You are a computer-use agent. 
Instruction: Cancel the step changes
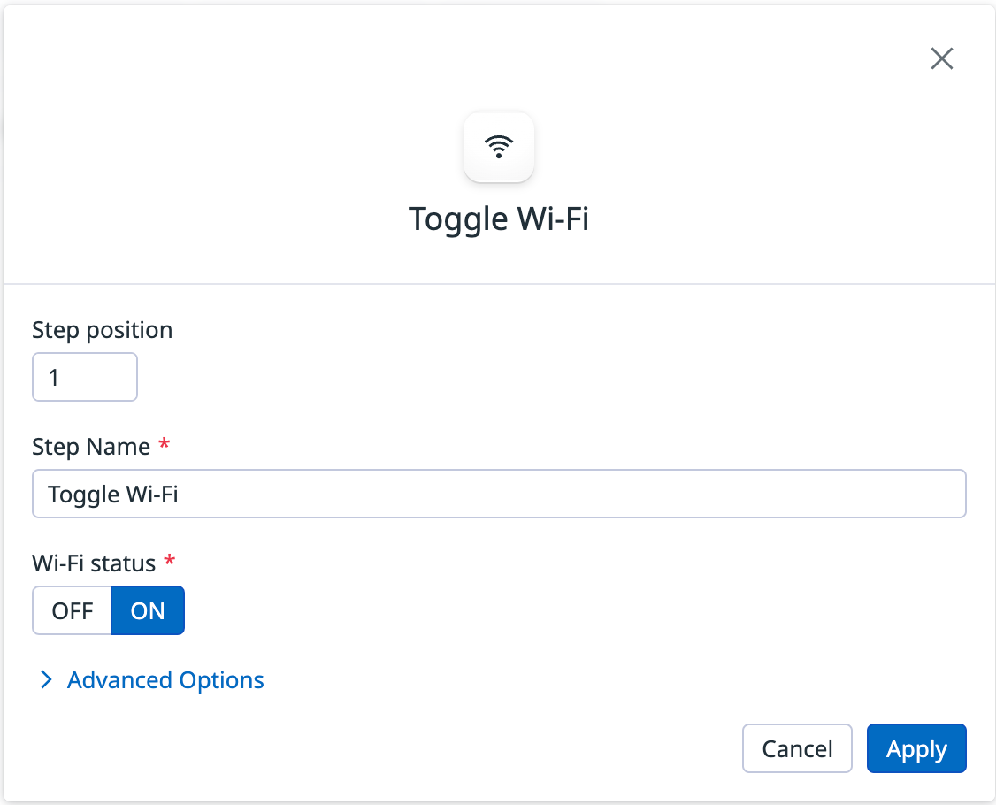(797, 748)
